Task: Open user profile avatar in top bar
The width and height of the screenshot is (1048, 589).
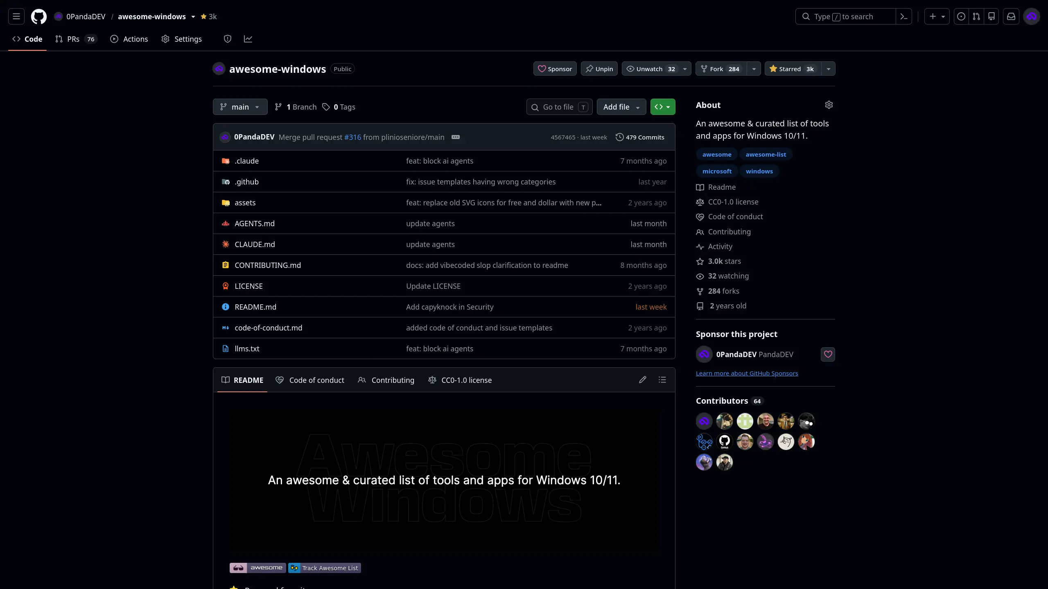Action: tap(1032, 16)
